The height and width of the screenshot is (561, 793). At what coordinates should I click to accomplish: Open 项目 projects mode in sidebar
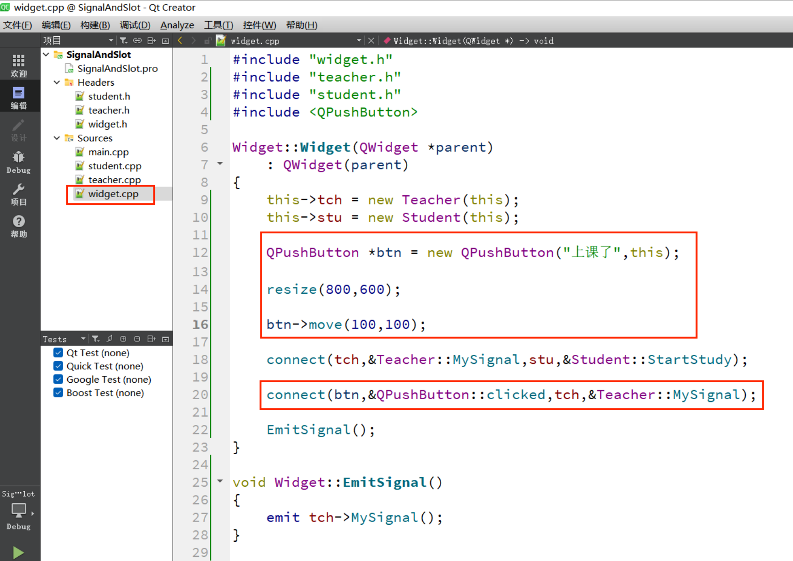pos(19,194)
